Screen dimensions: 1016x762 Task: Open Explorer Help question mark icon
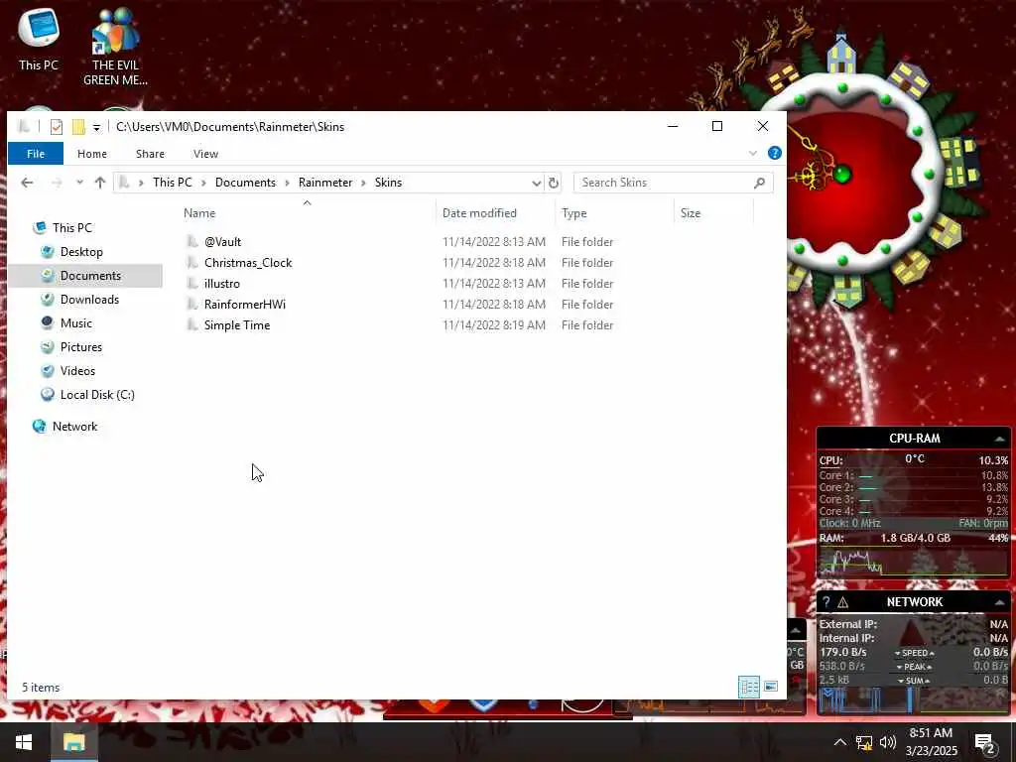[774, 153]
